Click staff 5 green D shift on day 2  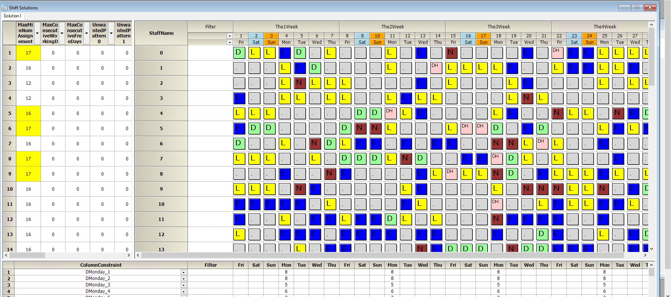(x=254, y=128)
